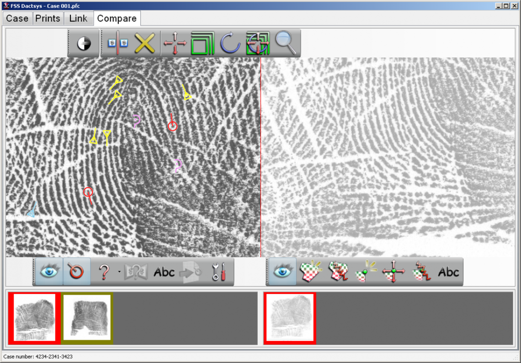
Task: Select the Compare tab
Action: [117, 19]
